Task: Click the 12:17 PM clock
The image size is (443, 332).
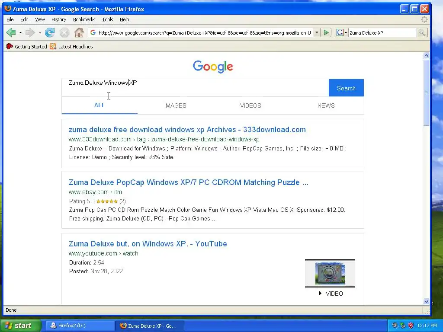Action: click(x=427, y=326)
